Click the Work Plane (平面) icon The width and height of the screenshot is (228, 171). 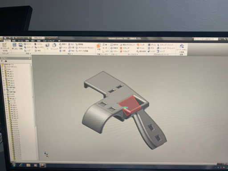click(x=99, y=47)
